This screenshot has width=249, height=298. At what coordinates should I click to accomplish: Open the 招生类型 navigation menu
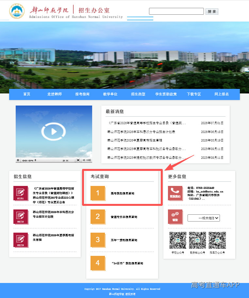(138, 94)
